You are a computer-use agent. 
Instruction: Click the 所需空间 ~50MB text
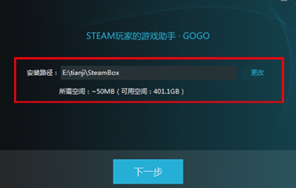(87, 92)
